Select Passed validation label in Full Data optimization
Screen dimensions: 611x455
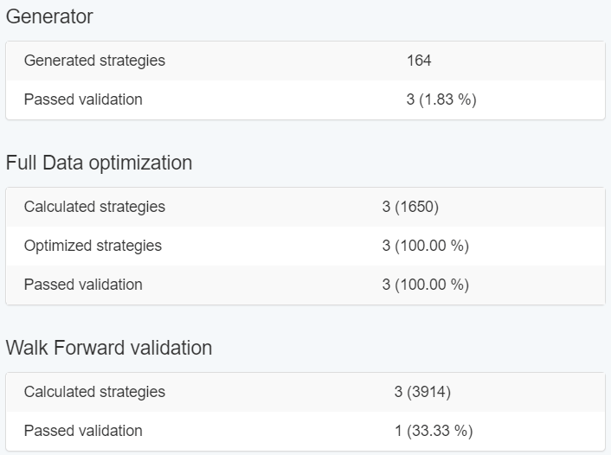click(83, 285)
